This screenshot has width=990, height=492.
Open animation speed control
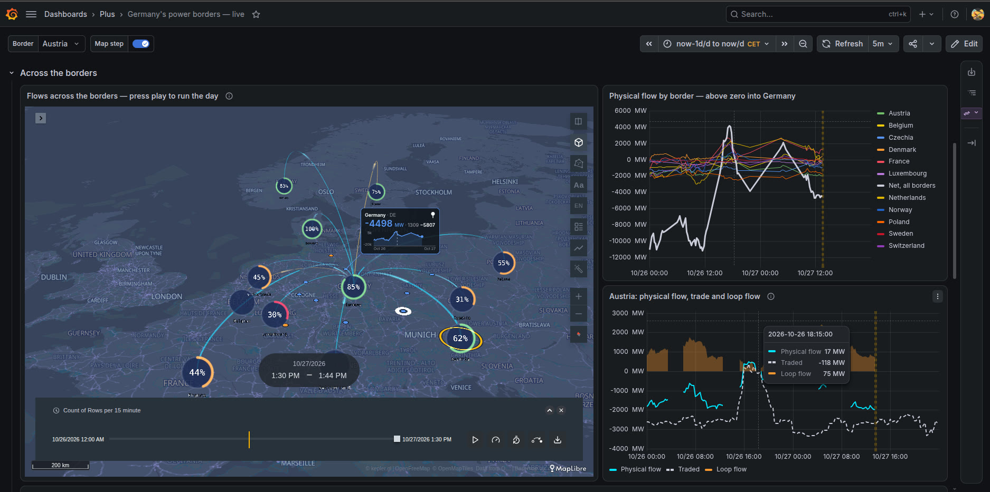point(496,440)
